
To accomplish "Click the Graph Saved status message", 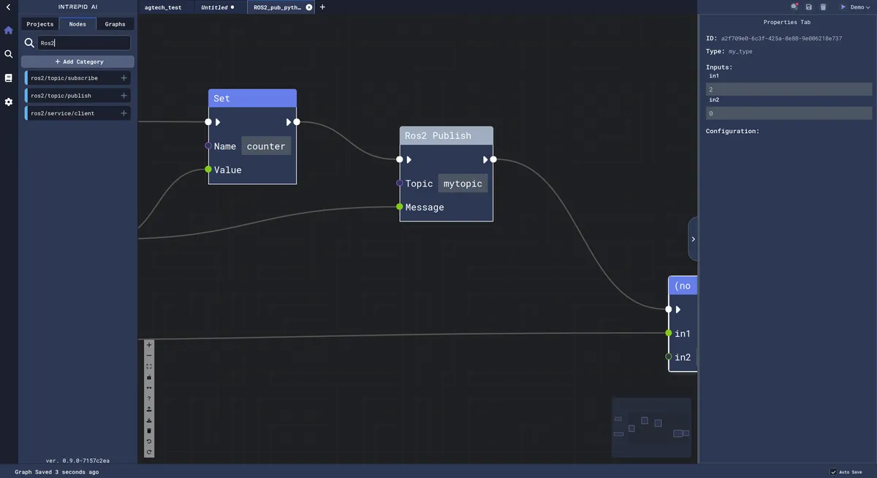I will point(57,472).
